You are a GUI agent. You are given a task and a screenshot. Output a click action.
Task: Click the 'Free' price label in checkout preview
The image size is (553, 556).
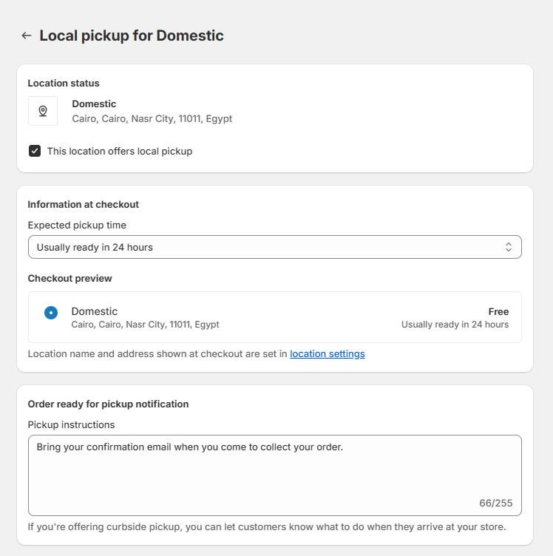[498, 312]
